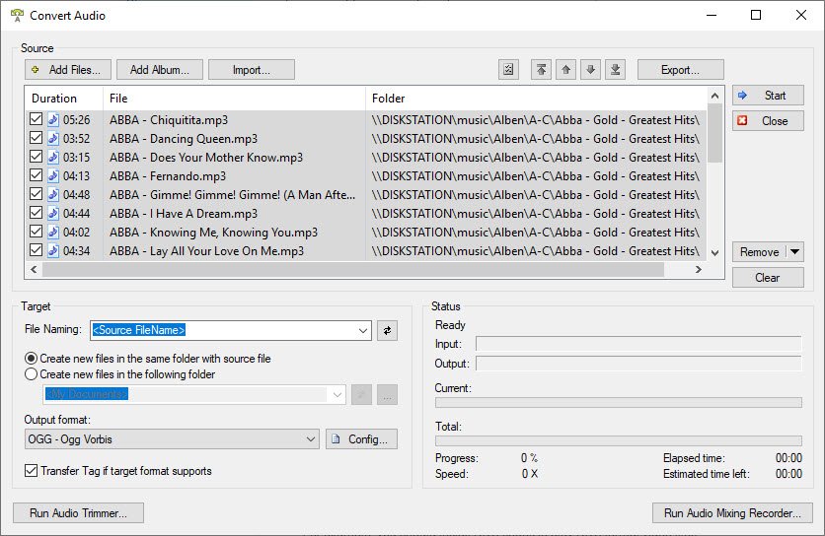Click the Folder column header
The width and height of the screenshot is (825, 536).
(x=389, y=99)
